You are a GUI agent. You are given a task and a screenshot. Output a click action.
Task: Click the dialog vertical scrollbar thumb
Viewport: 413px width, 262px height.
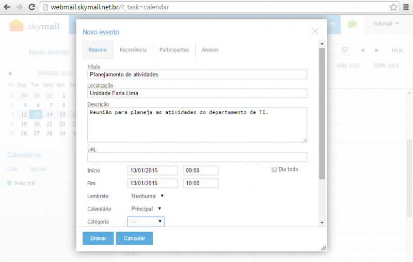322,114
